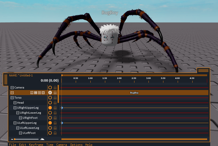Select the ULeftUpperLeg keyframe marker
This screenshot has height=146, width=218.
tap(62, 123)
